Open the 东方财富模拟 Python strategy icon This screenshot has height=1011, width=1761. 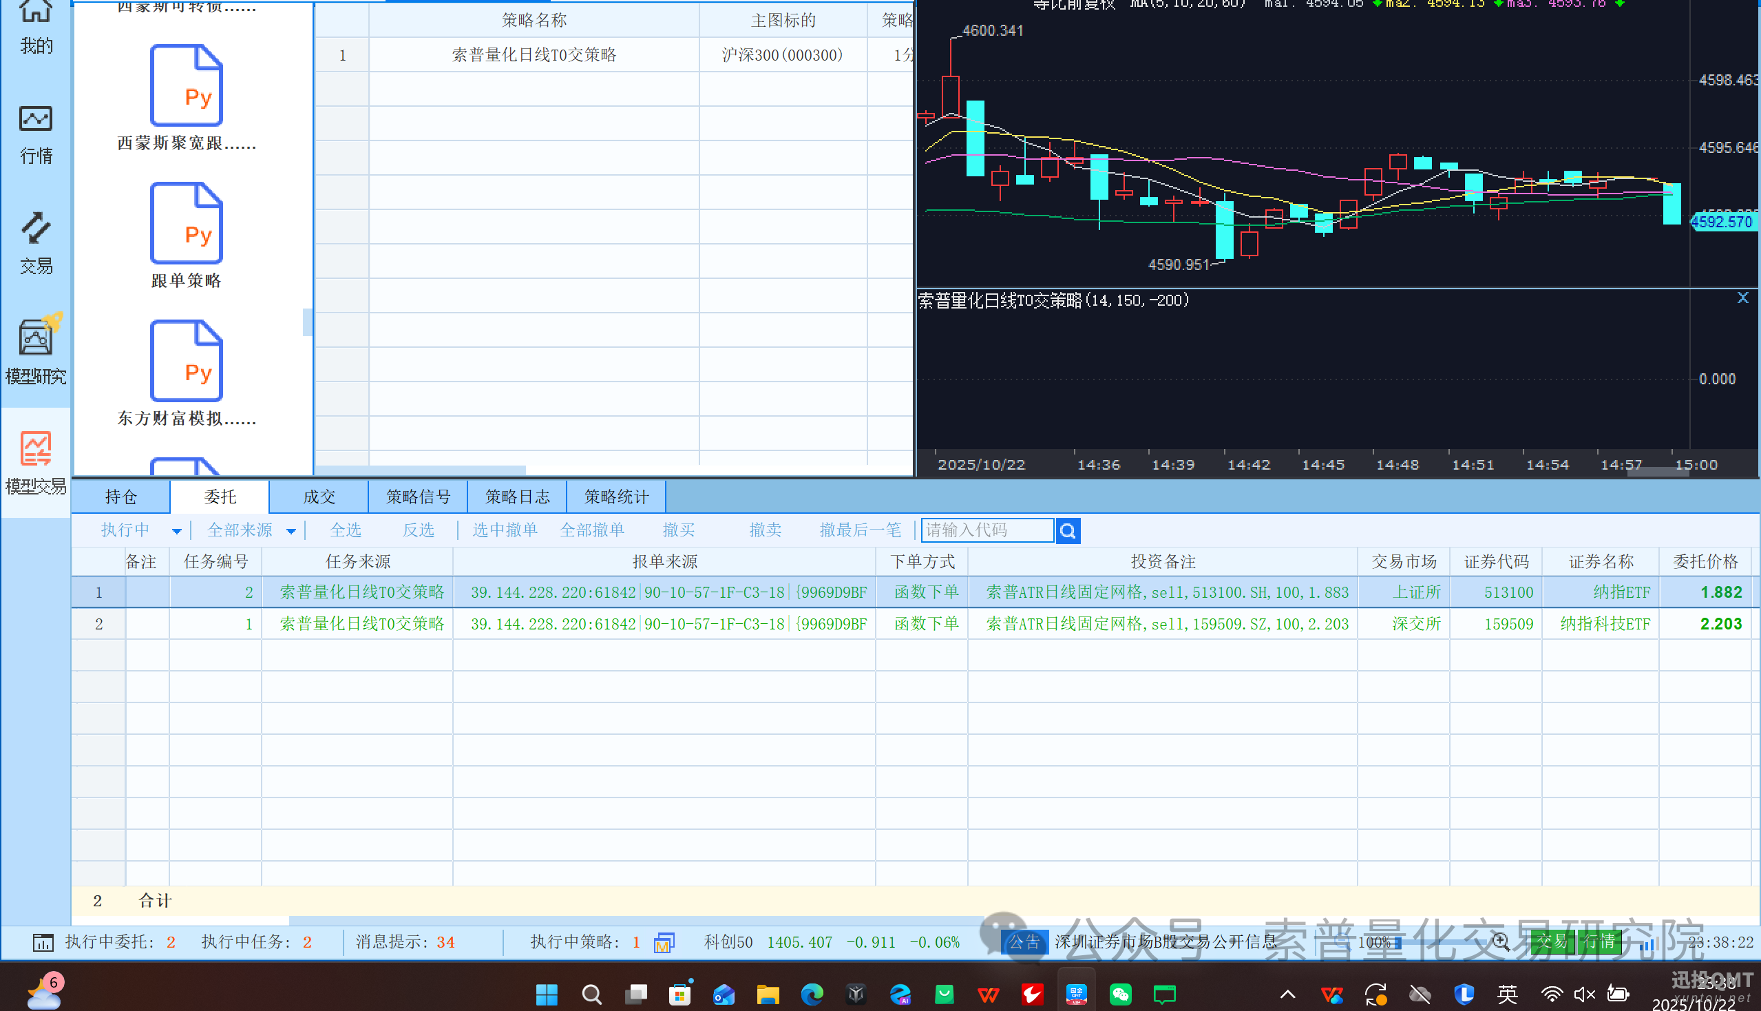point(186,361)
